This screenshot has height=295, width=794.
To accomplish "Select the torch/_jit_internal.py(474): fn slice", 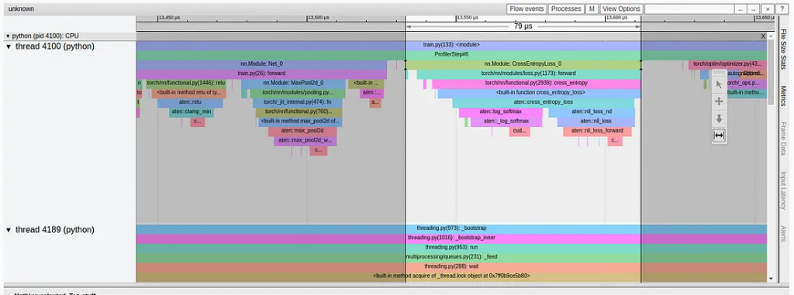I will tap(297, 103).
